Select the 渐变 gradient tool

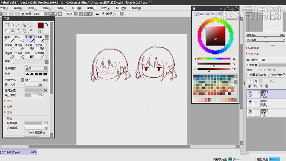(x=29, y=55)
